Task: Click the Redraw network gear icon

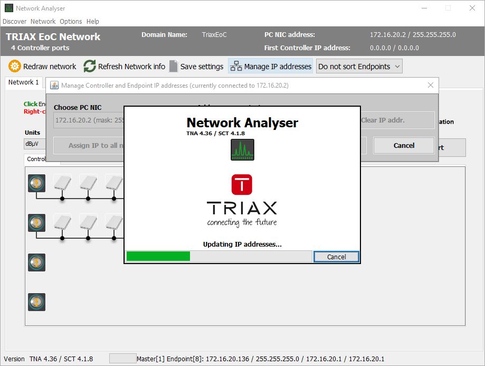Action: pyautogui.click(x=15, y=66)
